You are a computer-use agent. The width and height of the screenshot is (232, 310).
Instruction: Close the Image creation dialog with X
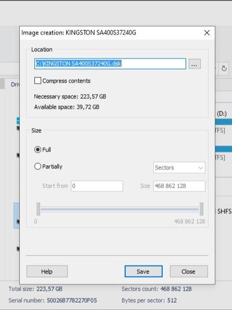coord(207,32)
